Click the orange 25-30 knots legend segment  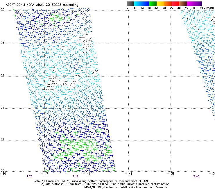click(x=168, y=3)
